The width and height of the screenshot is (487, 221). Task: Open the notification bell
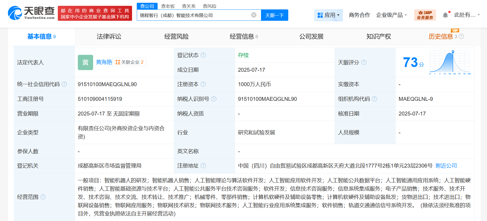click(445, 15)
